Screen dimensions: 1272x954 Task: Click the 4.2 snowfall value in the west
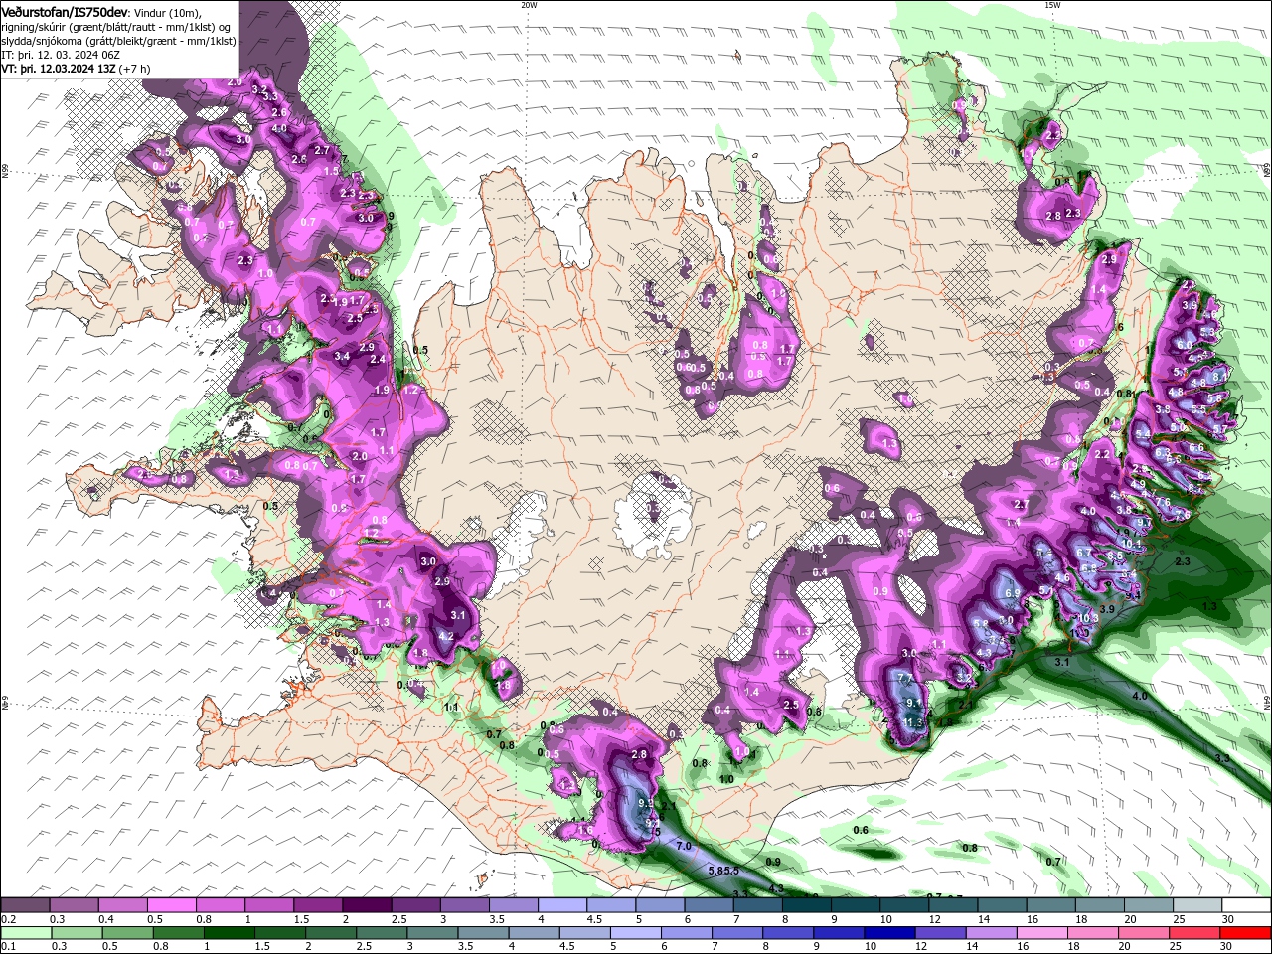click(446, 637)
